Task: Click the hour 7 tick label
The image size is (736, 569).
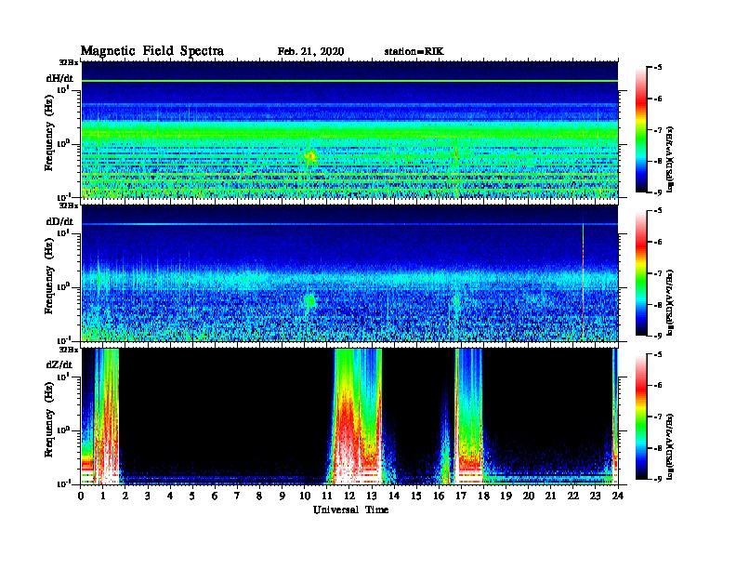Action: 238,496
